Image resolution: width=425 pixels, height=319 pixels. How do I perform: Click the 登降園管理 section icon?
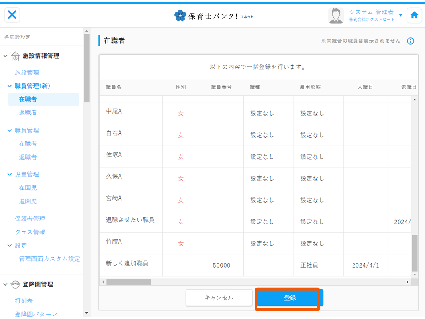pyautogui.click(x=15, y=284)
